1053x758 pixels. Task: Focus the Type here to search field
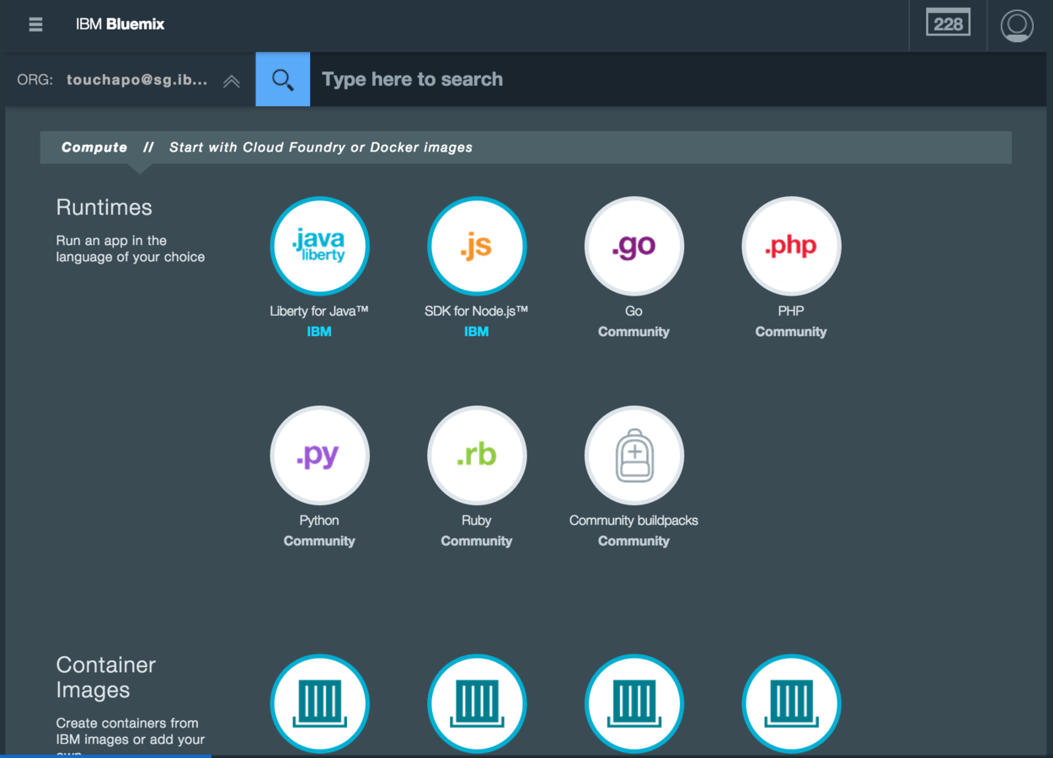coord(678,79)
